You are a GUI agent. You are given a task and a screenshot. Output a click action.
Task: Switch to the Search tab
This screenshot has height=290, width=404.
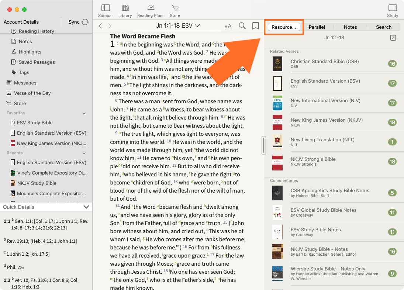383,27
